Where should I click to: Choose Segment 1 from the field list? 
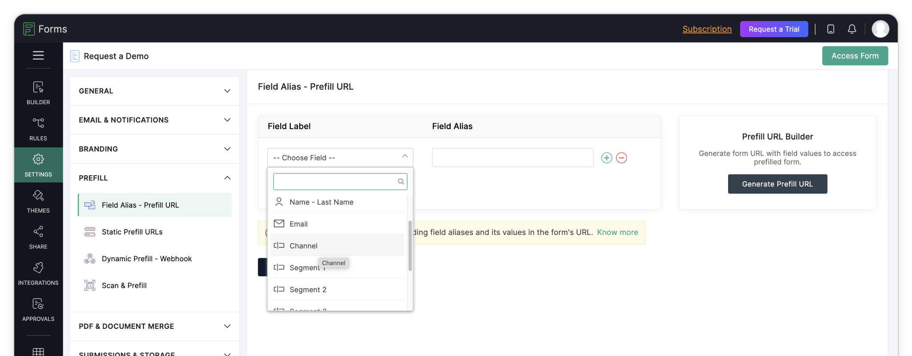338,267
